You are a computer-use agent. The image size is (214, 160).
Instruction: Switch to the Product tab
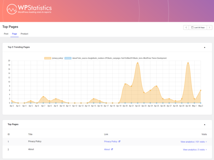pyautogui.click(x=24, y=34)
